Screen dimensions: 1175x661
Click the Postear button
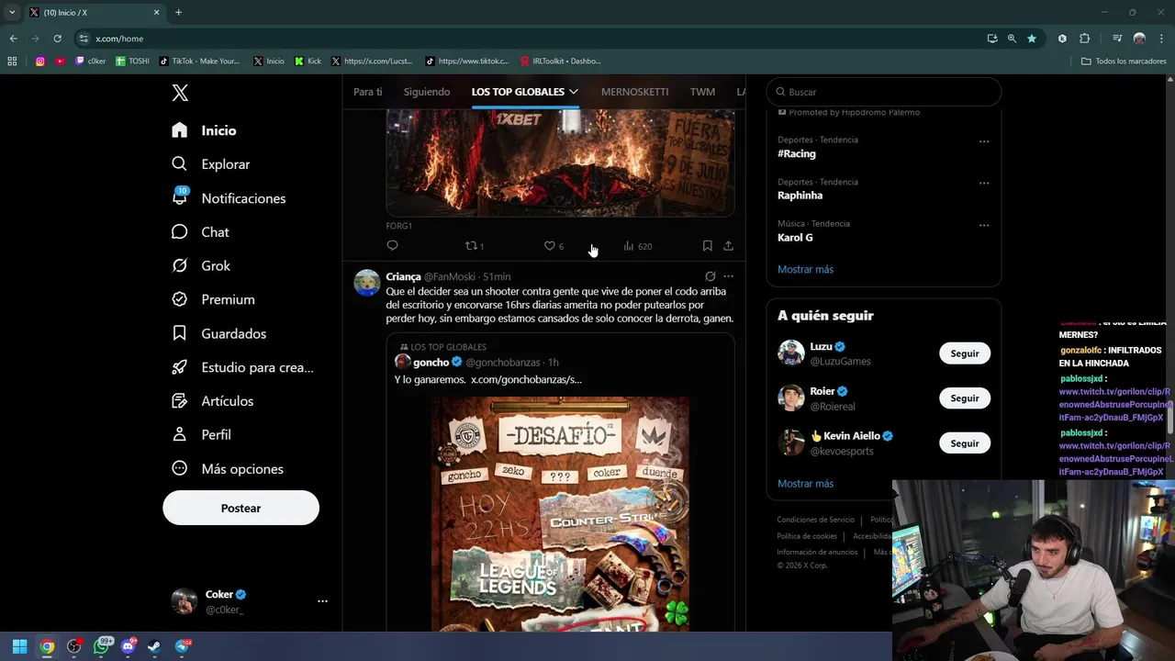click(x=241, y=508)
